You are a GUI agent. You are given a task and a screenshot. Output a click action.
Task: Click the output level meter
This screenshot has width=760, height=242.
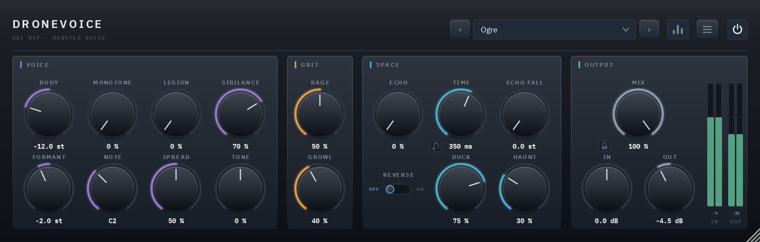point(736,145)
